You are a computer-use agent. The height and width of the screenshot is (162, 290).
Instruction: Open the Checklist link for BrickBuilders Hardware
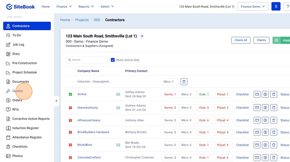click(x=242, y=132)
